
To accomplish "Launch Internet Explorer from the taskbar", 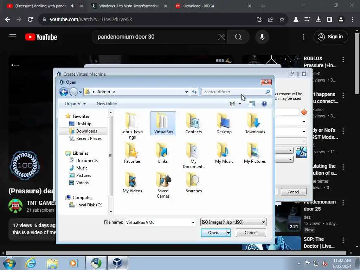I will (x=31, y=263).
